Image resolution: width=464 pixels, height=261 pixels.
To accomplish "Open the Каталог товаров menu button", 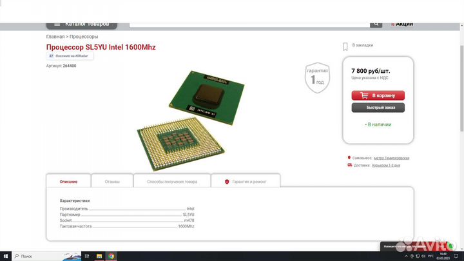I will (81, 26).
